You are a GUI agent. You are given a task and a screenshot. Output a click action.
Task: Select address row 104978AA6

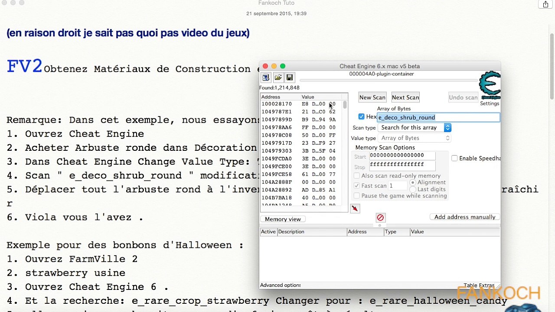301,127
